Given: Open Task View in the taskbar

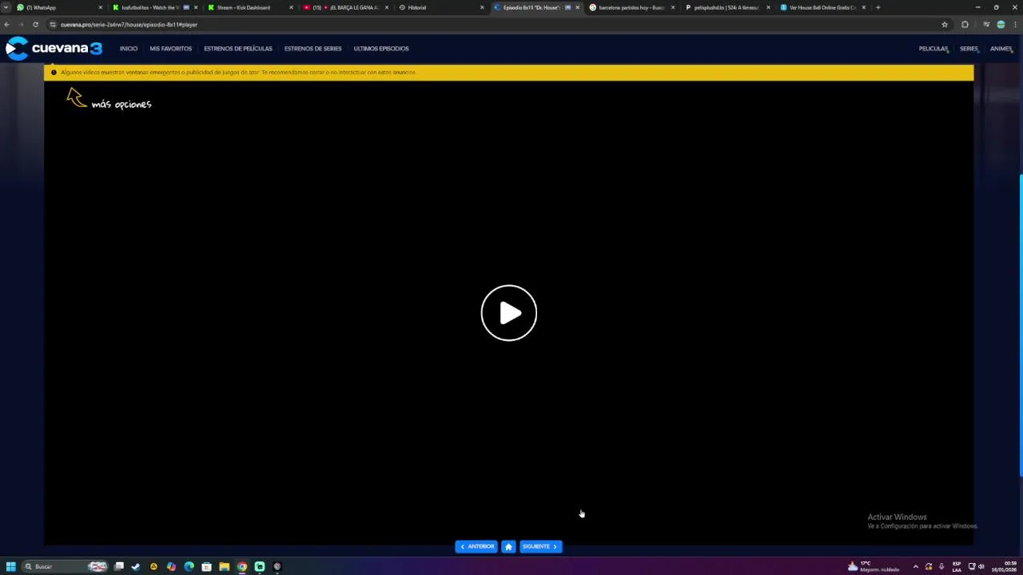Looking at the screenshot, I should click(x=119, y=566).
